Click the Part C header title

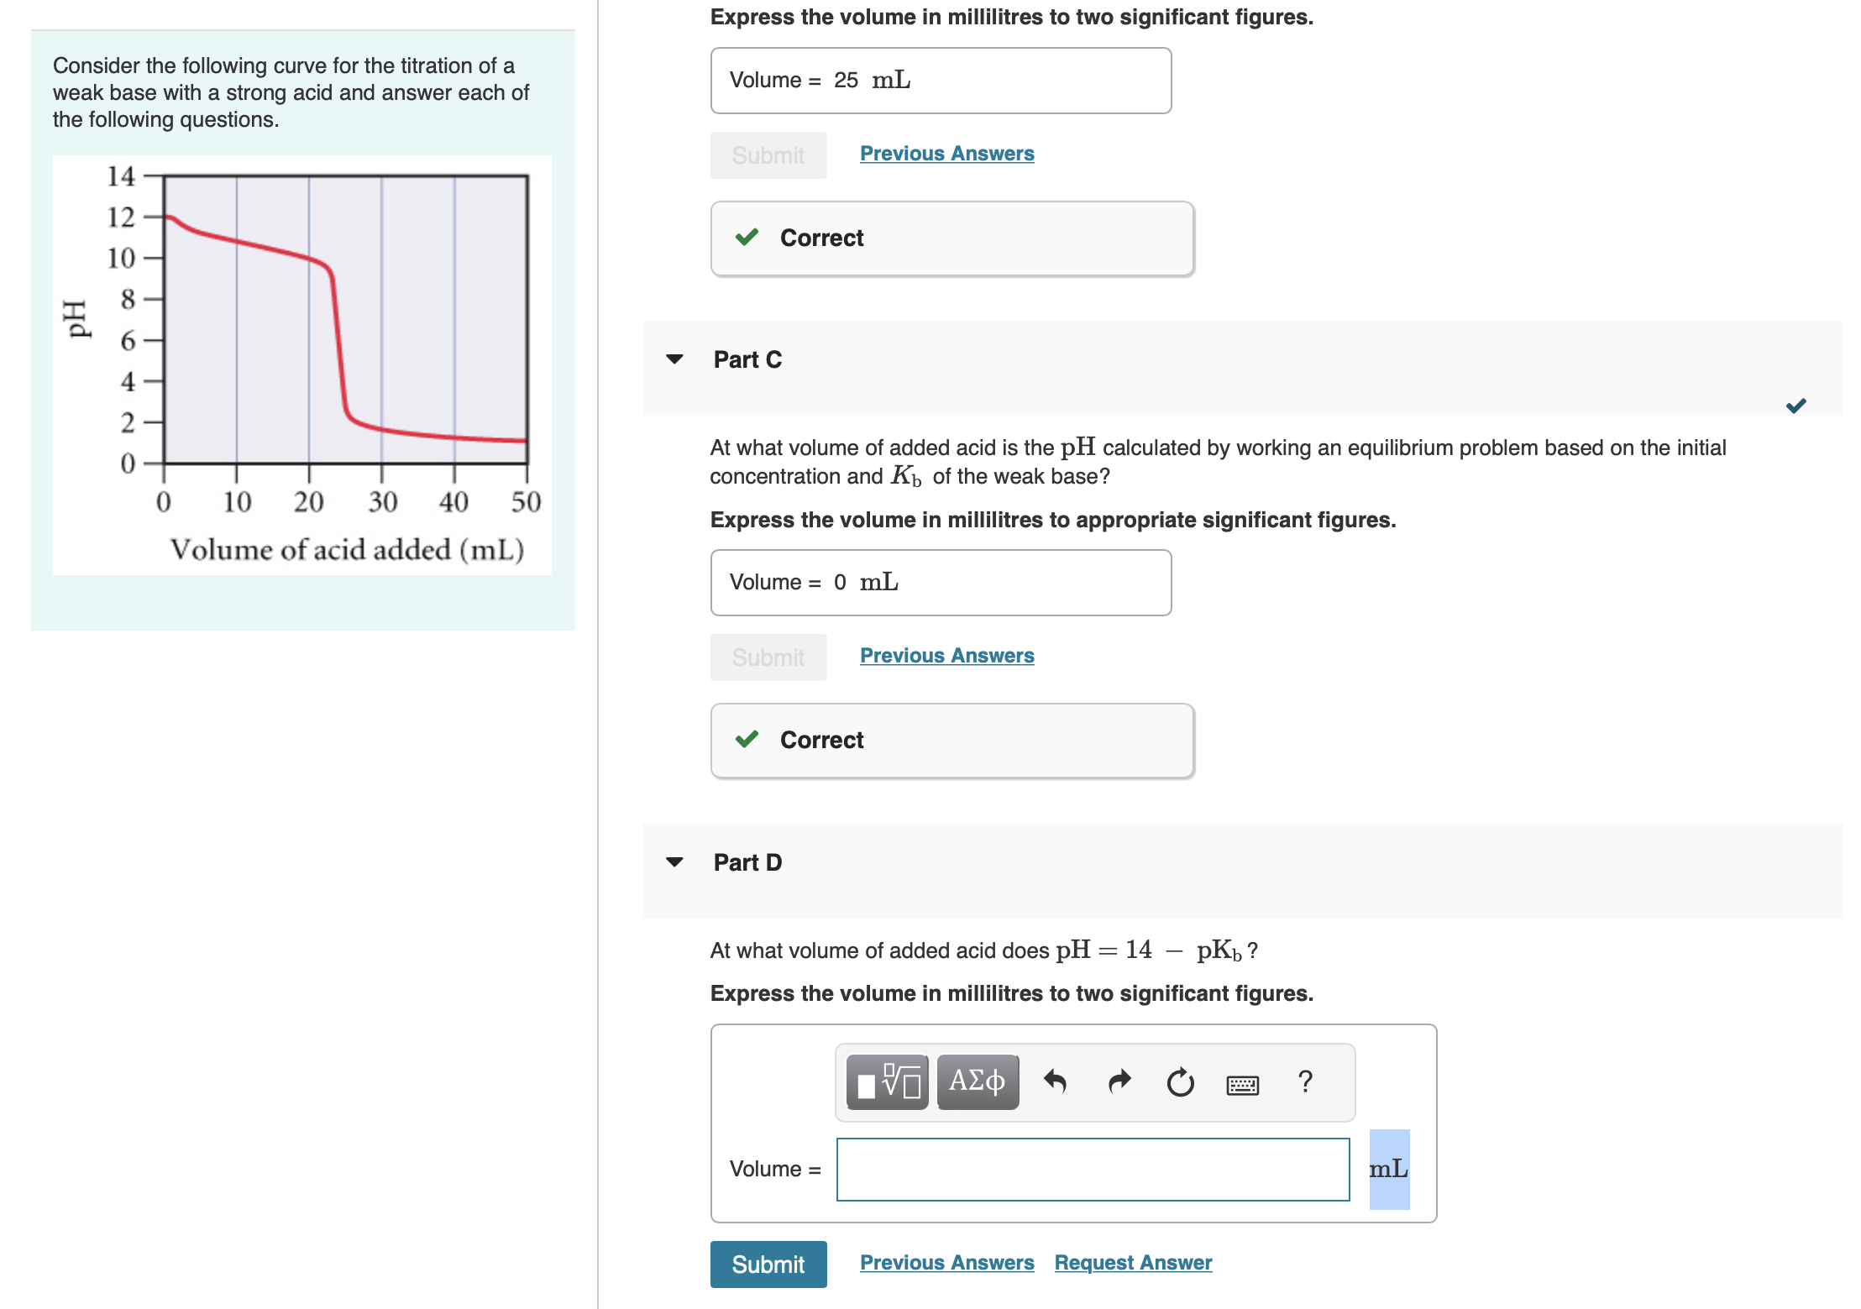pos(747,359)
